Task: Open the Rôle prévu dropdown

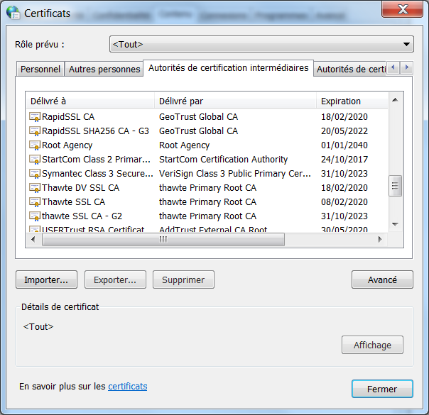Action: 261,44
